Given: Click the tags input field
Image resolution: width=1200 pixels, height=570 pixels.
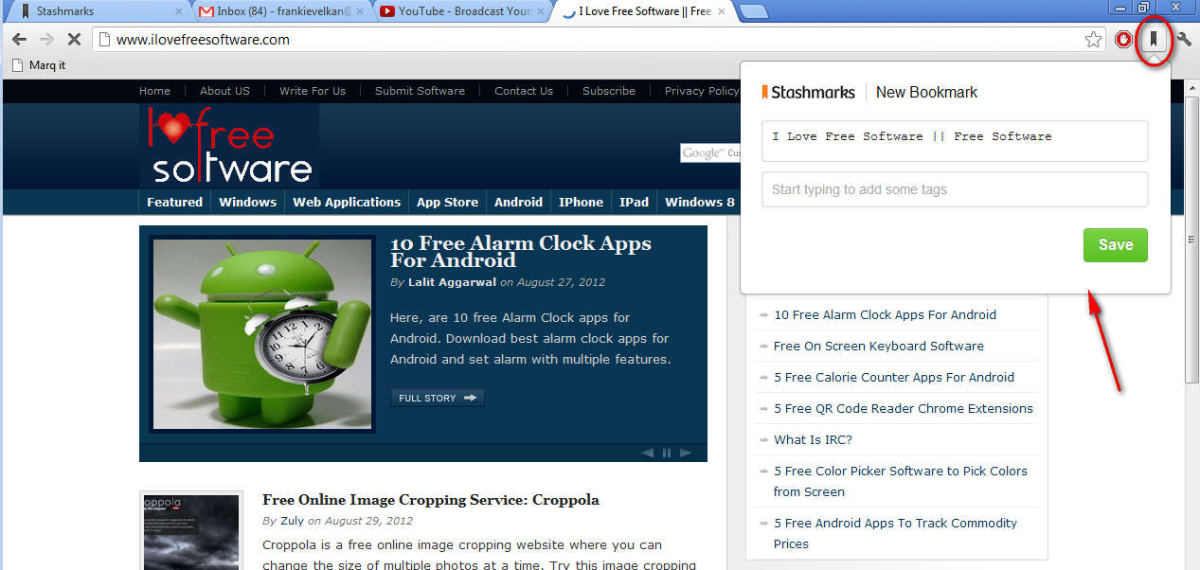Looking at the screenshot, I should (x=955, y=189).
